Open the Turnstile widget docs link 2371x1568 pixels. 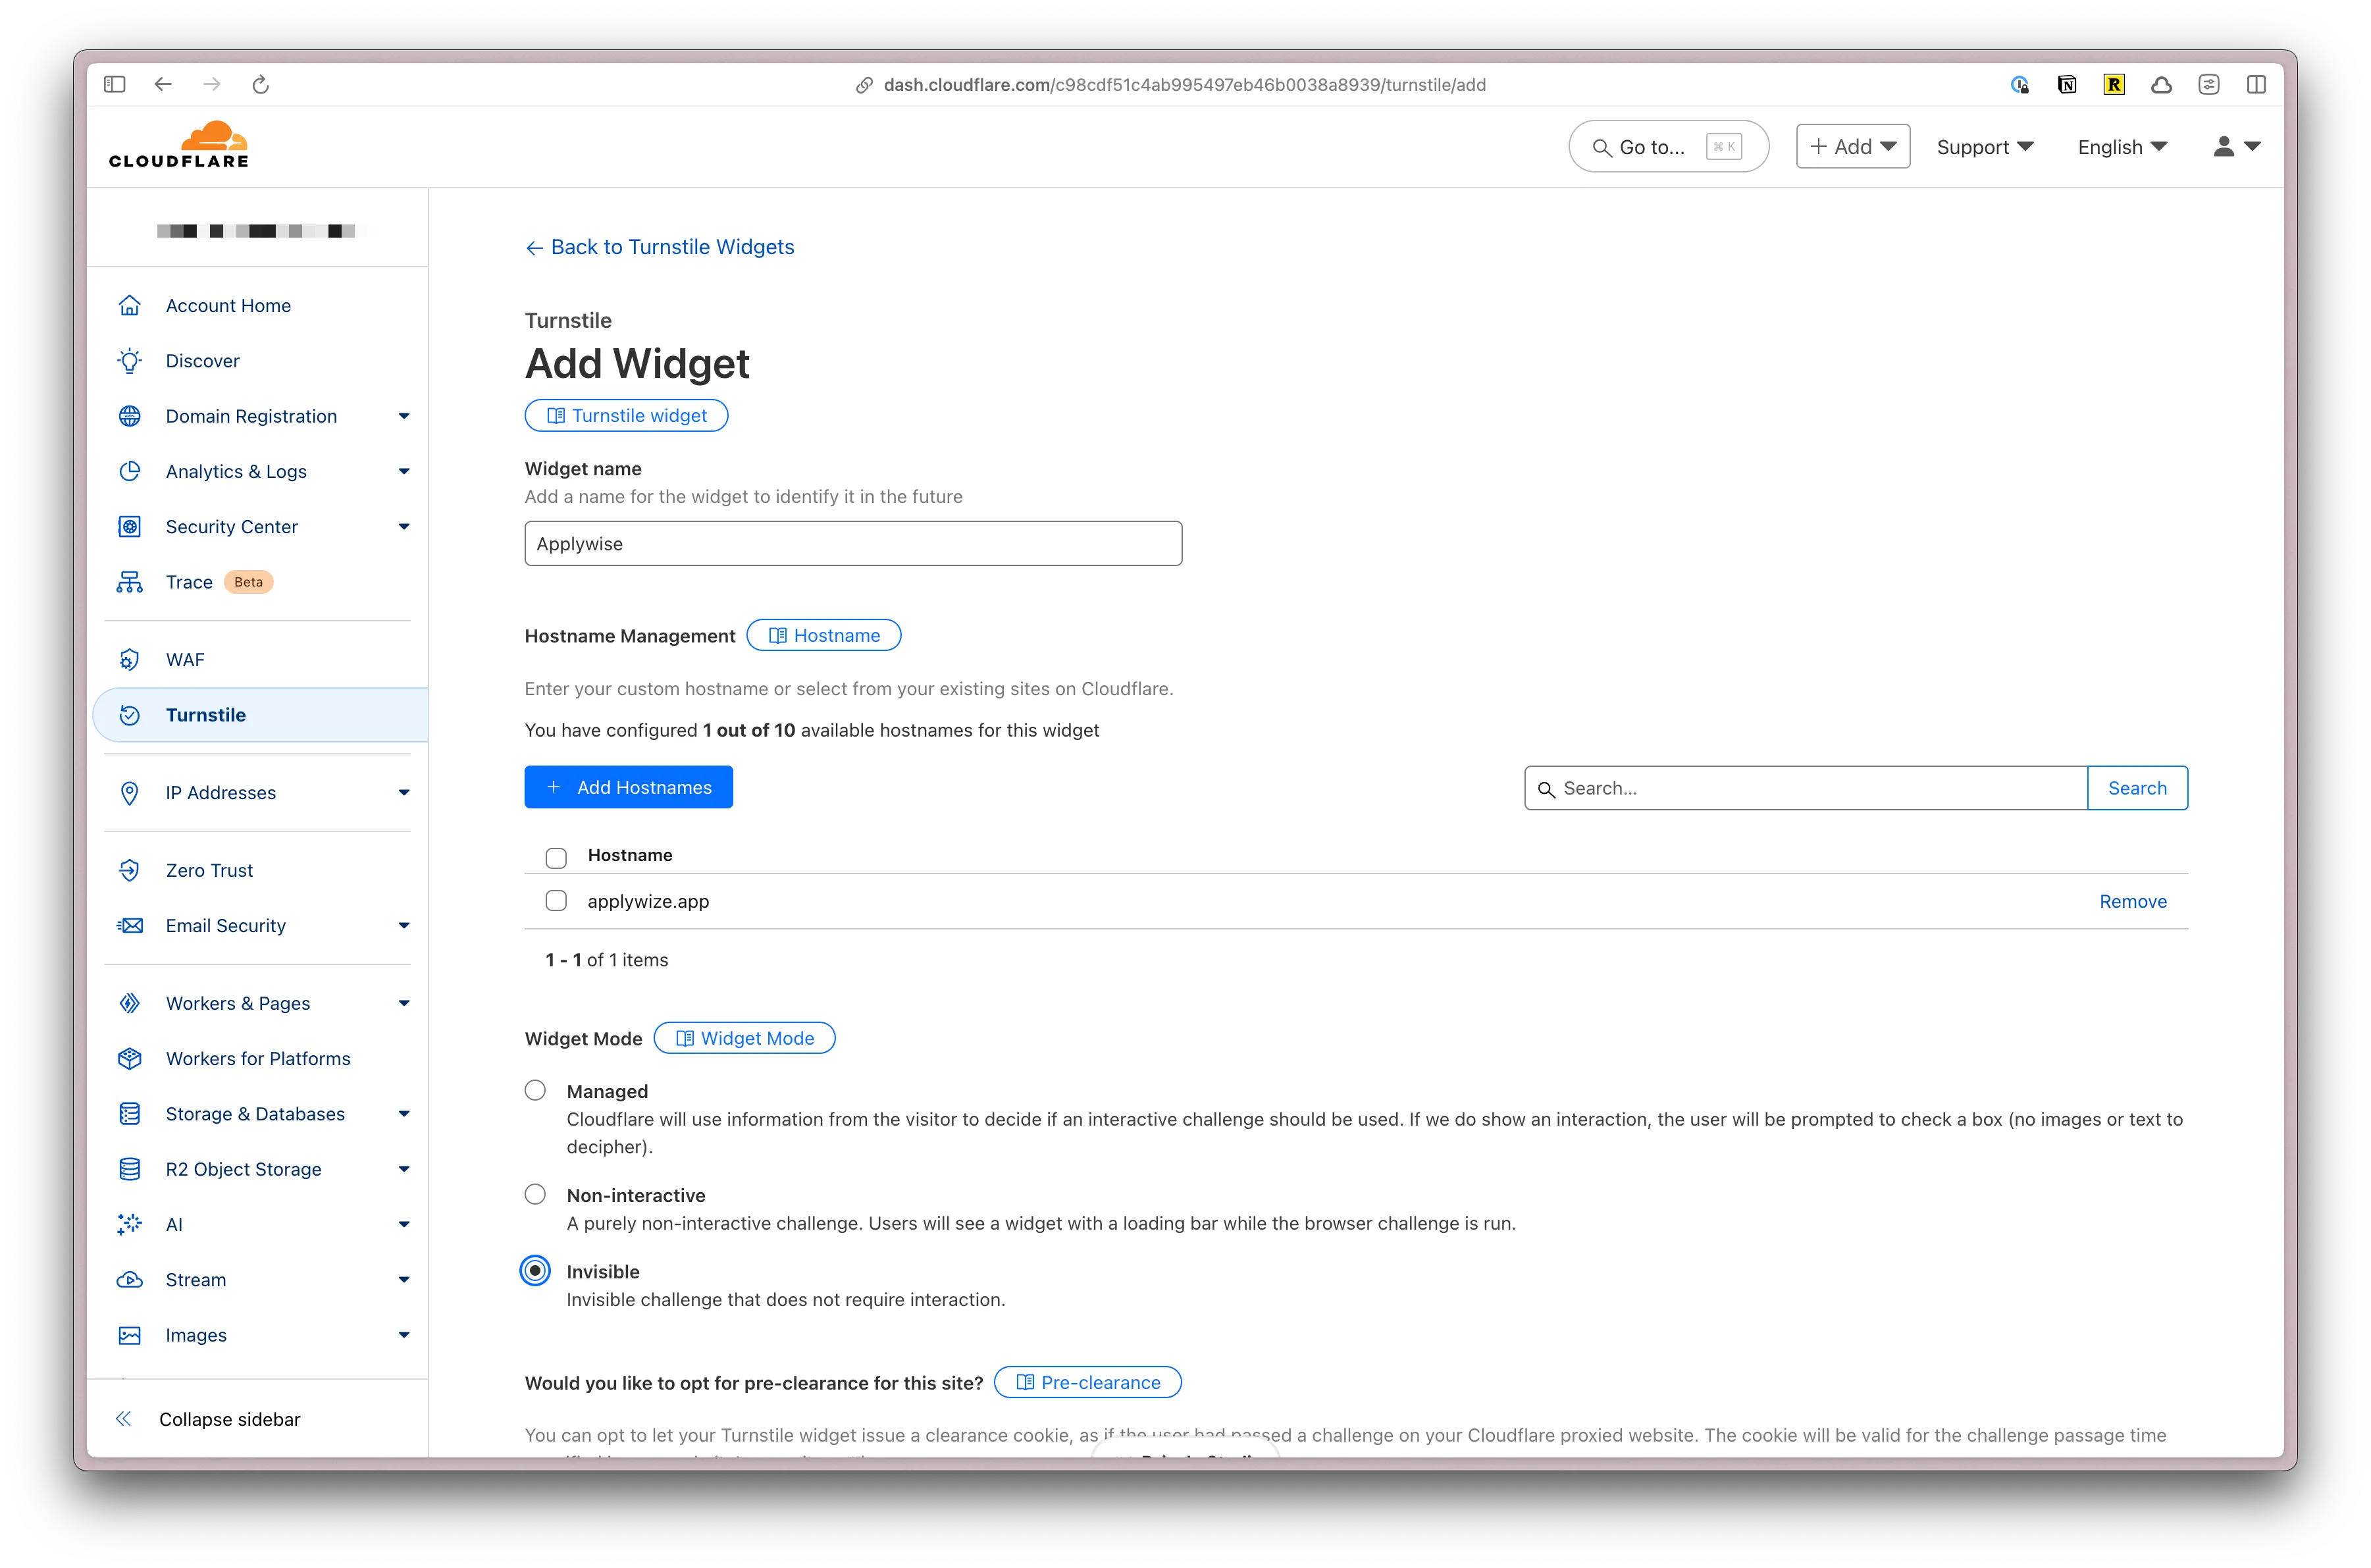tap(627, 415)
